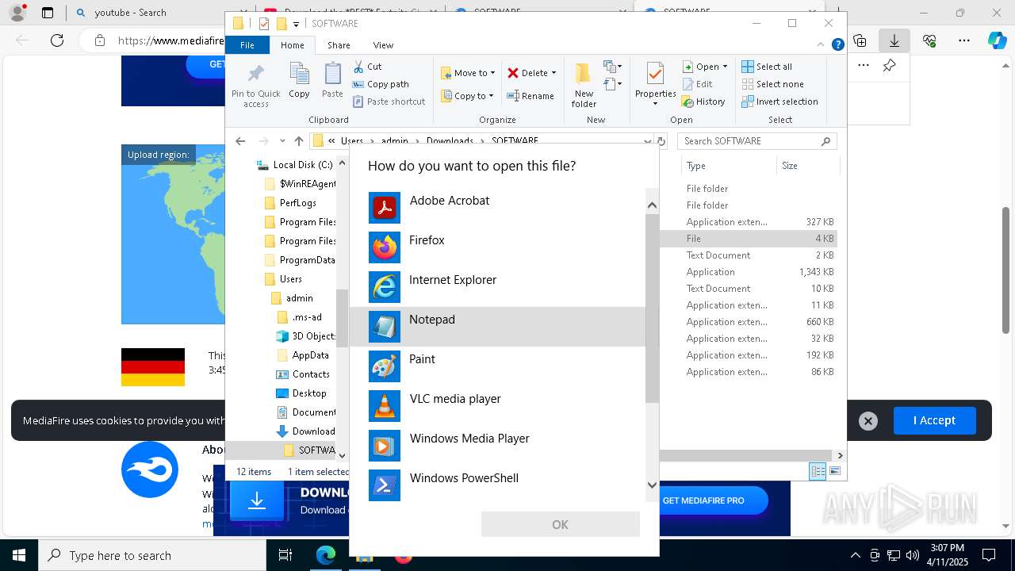Select Paint in the app list
The width and height of the screenshot is (1015, 571).
497,366
